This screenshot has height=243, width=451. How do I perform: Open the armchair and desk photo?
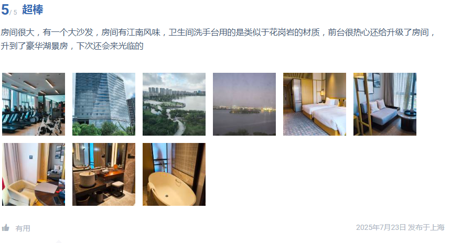[x=34, y=174]
